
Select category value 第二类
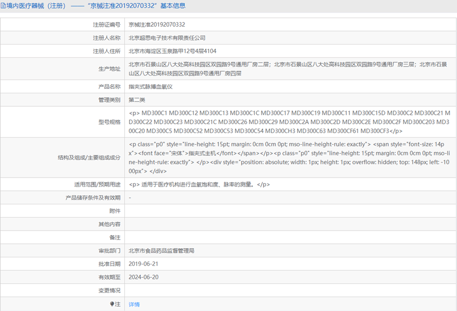137,100
